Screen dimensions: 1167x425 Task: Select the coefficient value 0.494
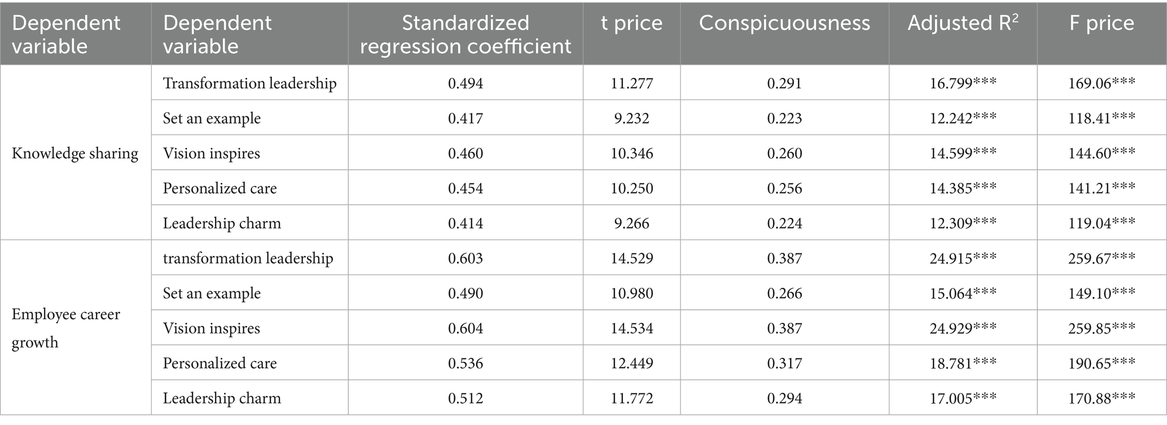click(x=466, y=84)
